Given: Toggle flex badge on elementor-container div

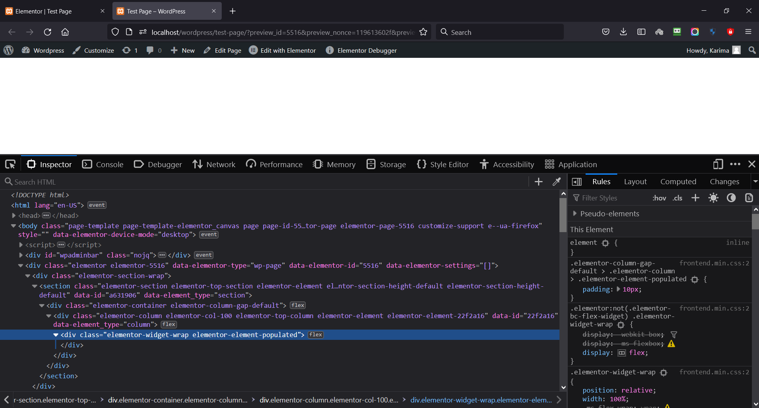Looking at the screenshot, I should click(x=298, y=305).
